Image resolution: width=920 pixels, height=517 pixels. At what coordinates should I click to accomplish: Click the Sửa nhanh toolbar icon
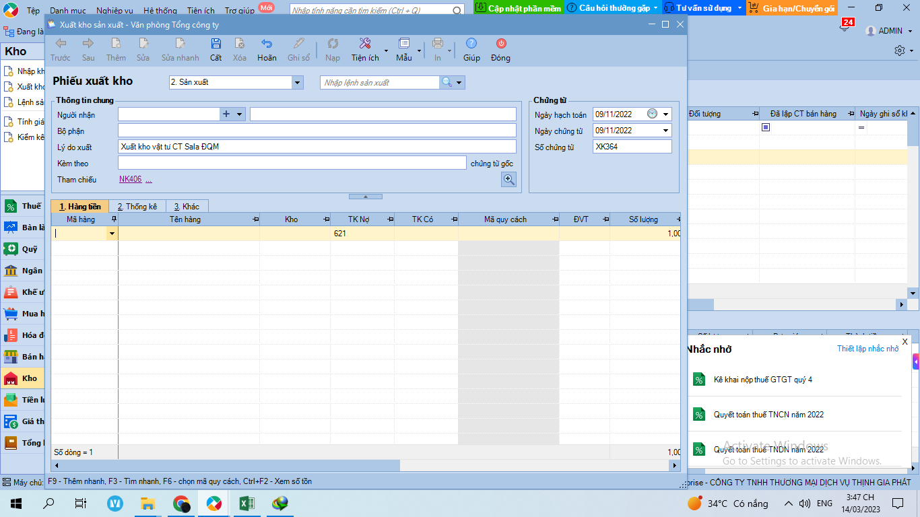click(x=180, y=44)
